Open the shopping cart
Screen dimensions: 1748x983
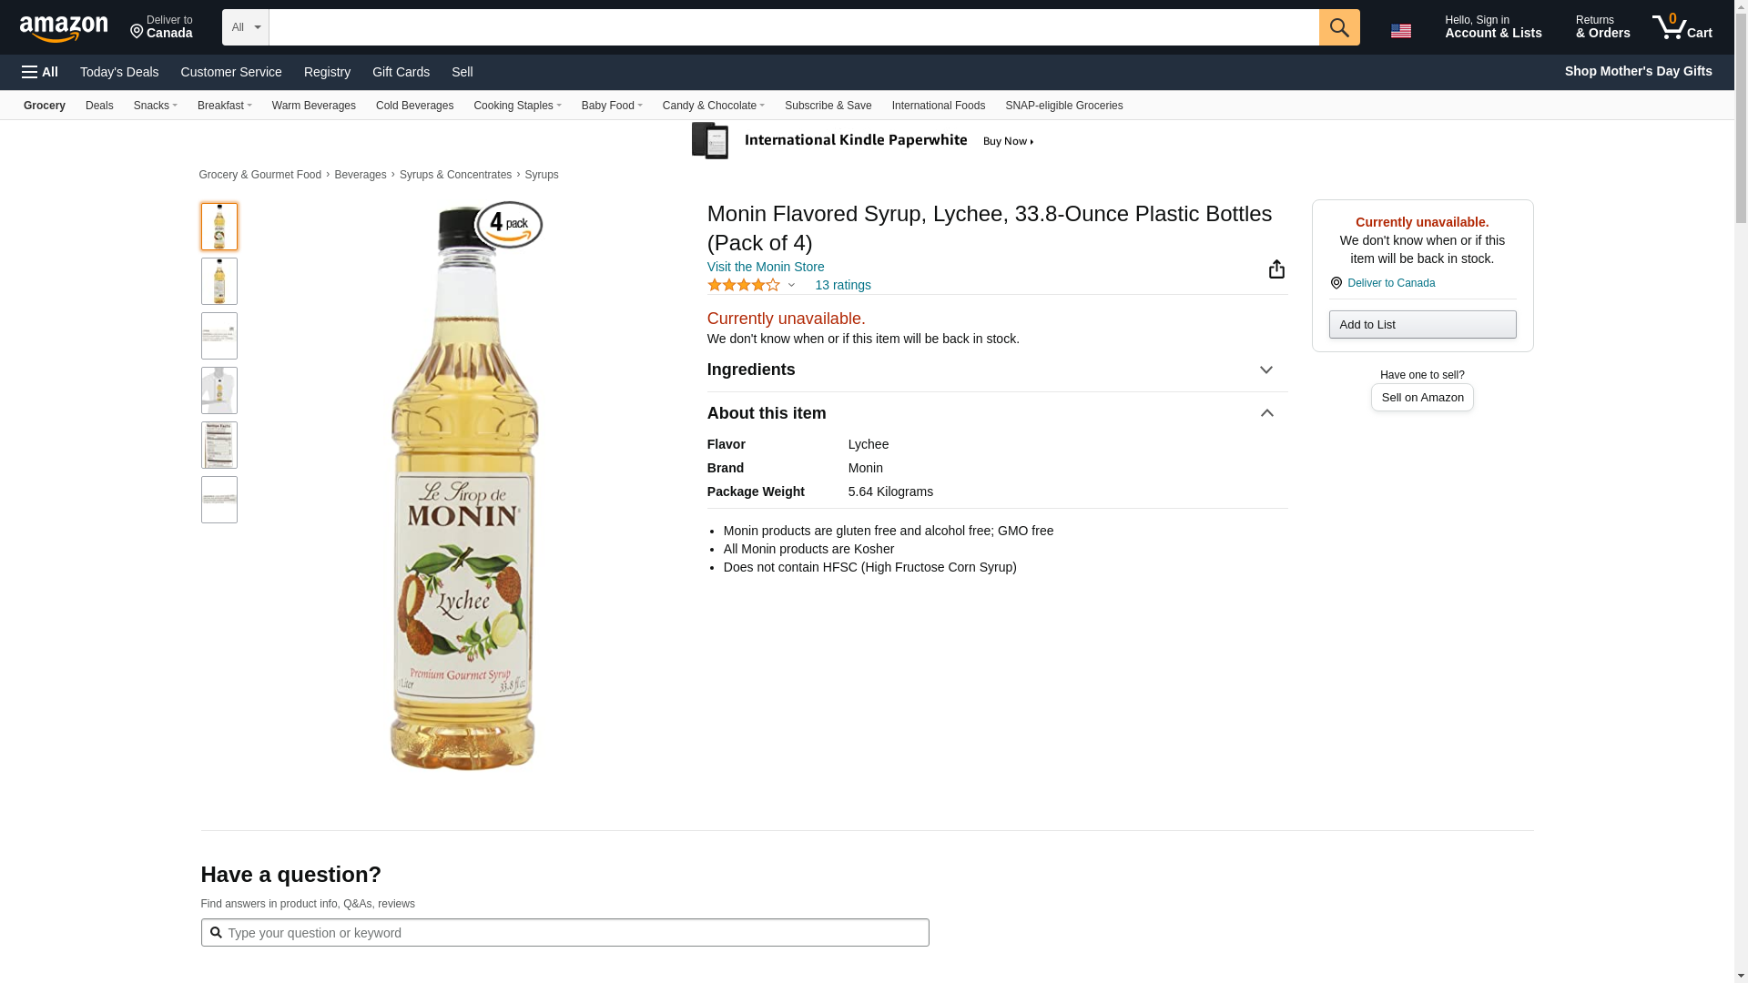click(x=1682, y=27)
